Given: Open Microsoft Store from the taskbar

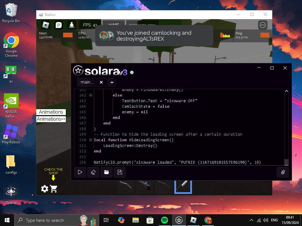Looking at the screenshot, I should 150,220.
